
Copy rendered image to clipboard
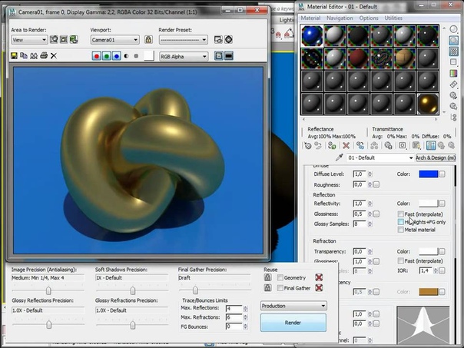(24, 55)
